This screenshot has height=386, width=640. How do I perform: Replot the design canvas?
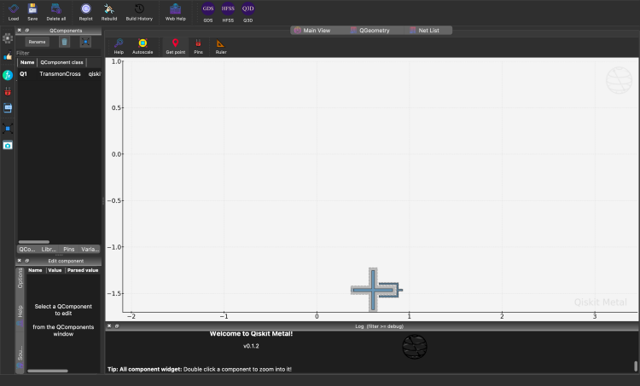click(85, 12)
